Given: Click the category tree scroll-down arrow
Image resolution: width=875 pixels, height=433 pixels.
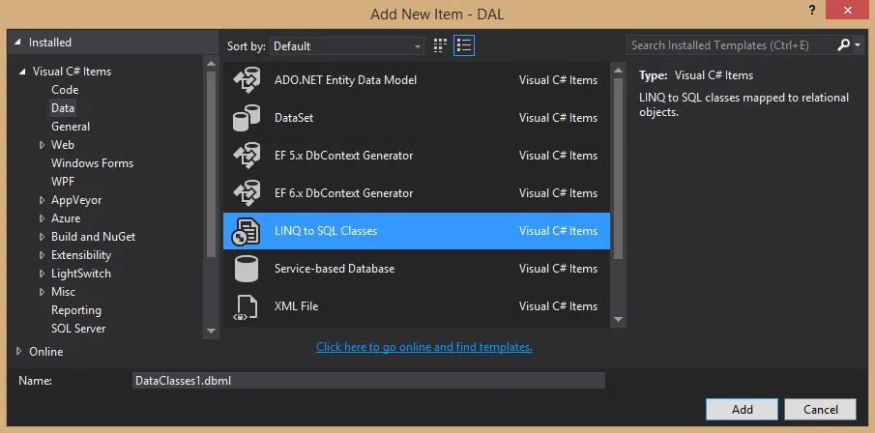Looking at the screenshot, I should 211,331.
